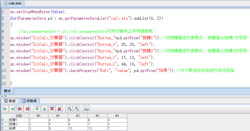
Task: Collapse the bottom panel with splitter up arrow
Action: point(2,96)
